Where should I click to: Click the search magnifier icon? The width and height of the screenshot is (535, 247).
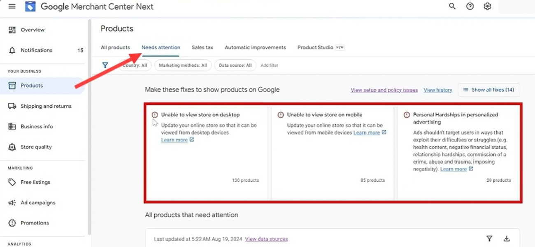(x=452, y=7)
